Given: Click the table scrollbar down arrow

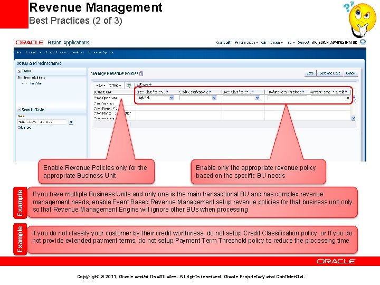Looking at the screenshot, I should pyautogui.click(x=353, y=118).
